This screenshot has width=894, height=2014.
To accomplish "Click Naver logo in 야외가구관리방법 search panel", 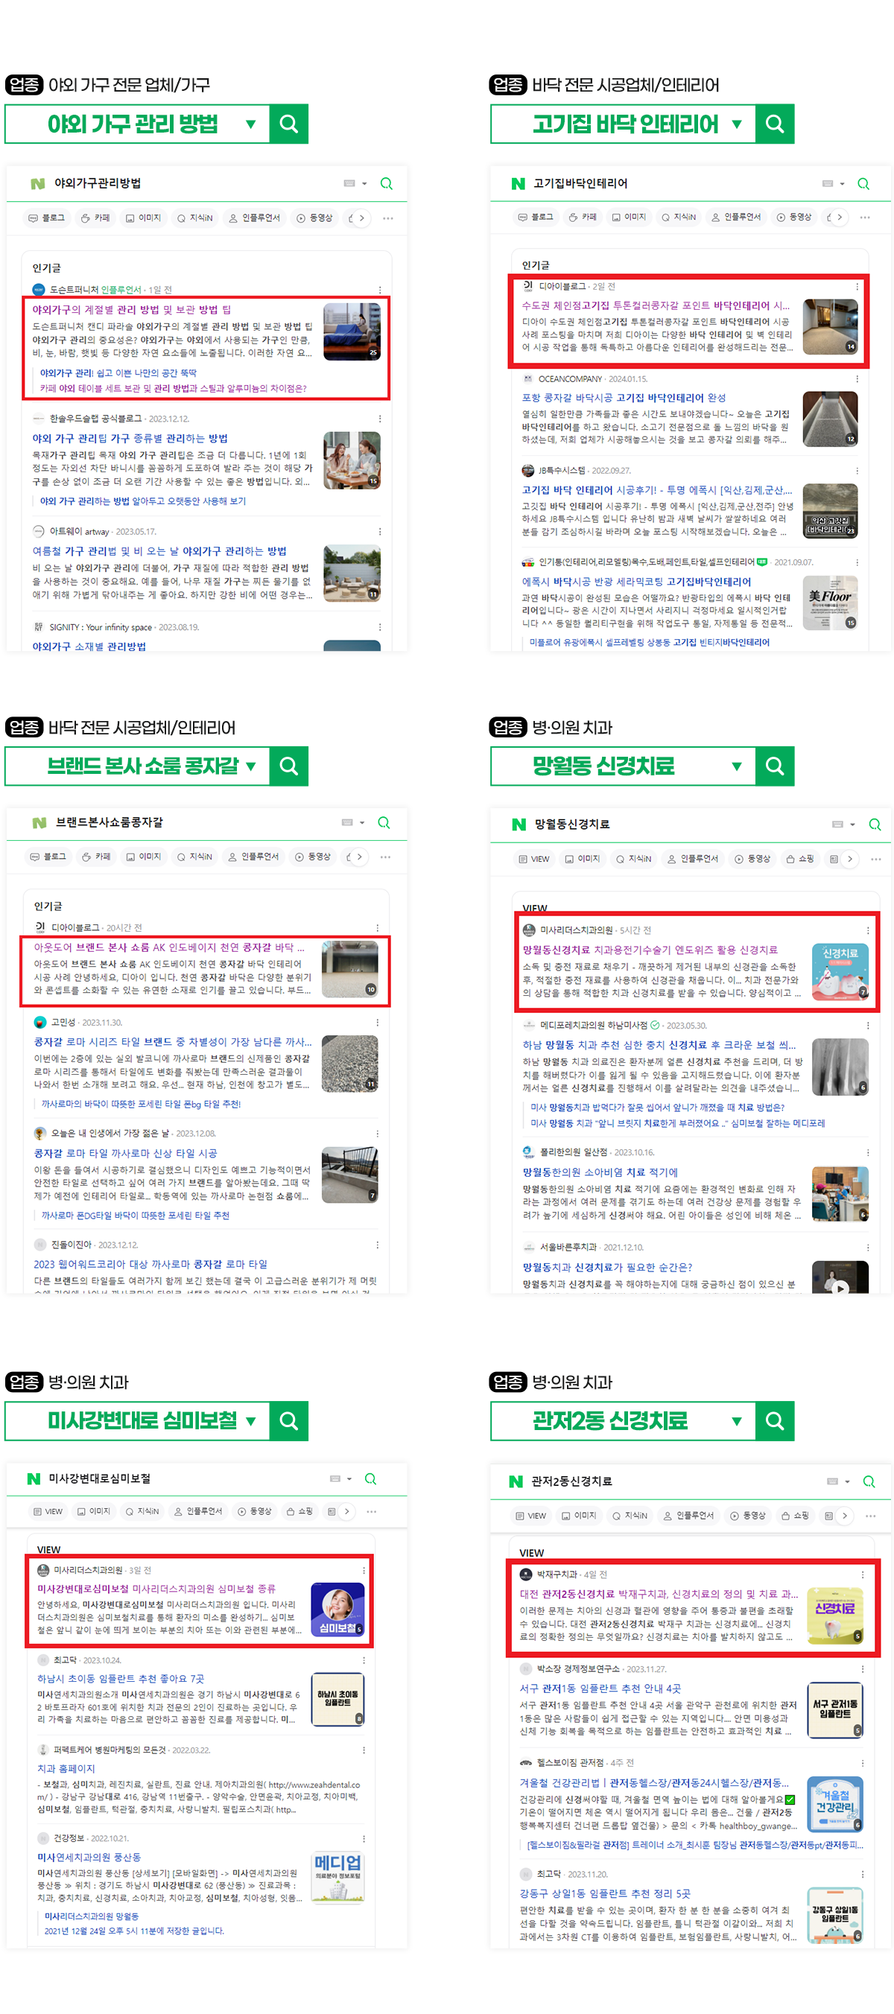I will [37, 184].
